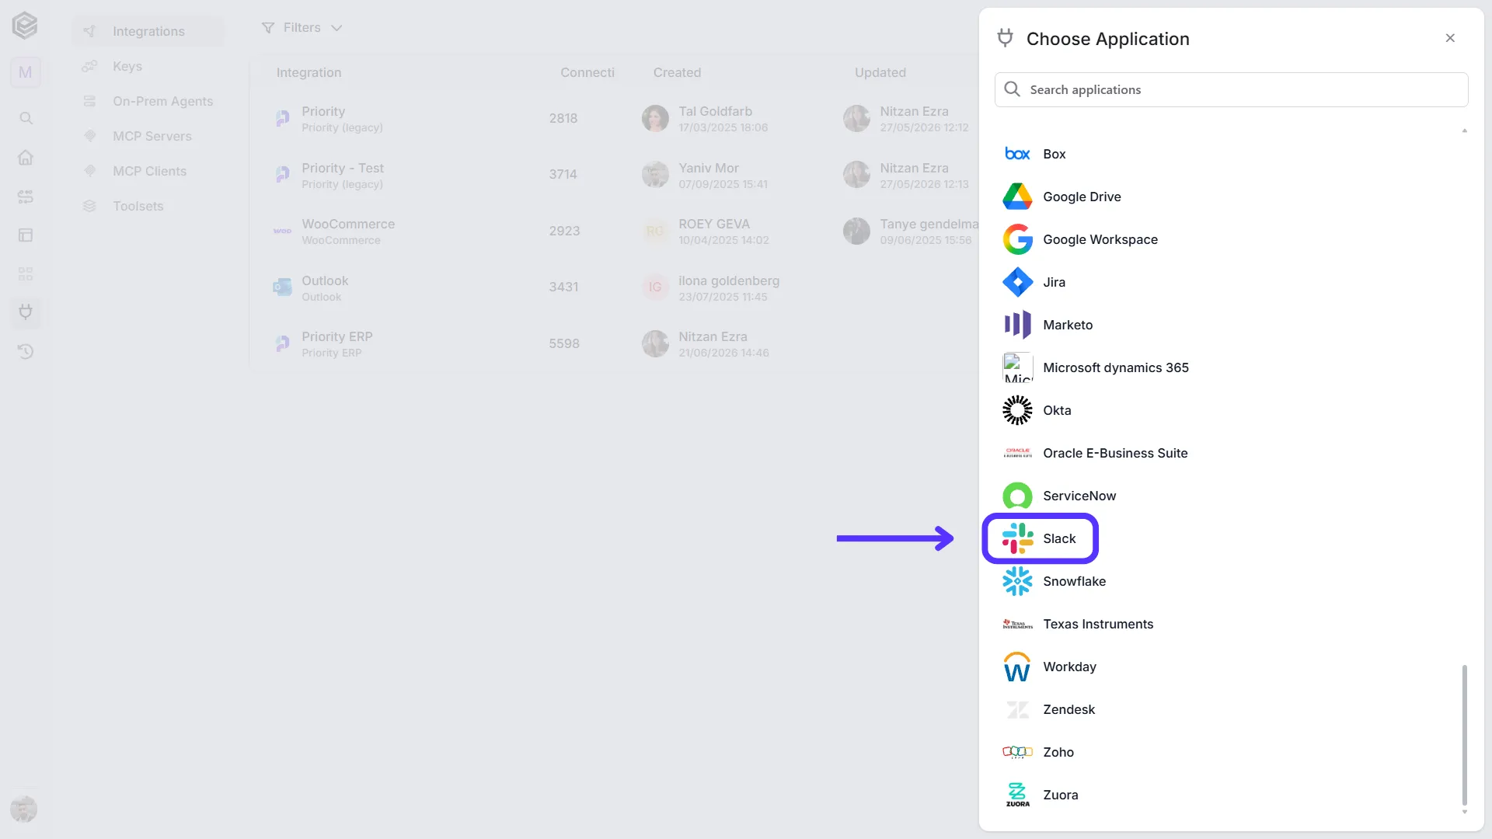Select the Slack application icon
Image resolution: width=1492 pixels, height=839 pixels.
point(1017,538)
